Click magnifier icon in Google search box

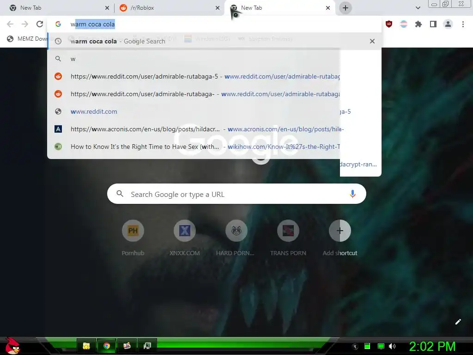(120, 194)
